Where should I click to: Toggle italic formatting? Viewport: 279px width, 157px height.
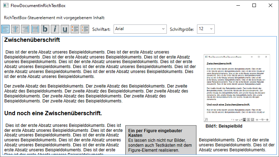coord(55,29)
